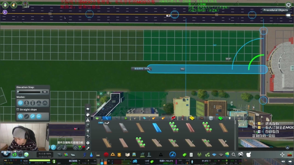Adjust the Elevation Step slider
The height and width of the screenshot is (165, 294).
[29, 92]
